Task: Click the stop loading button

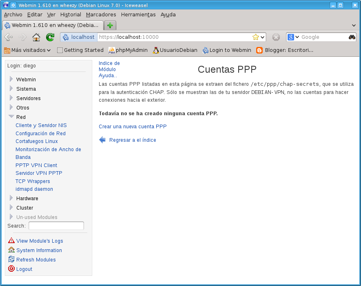Action: (x=276, y=37)
